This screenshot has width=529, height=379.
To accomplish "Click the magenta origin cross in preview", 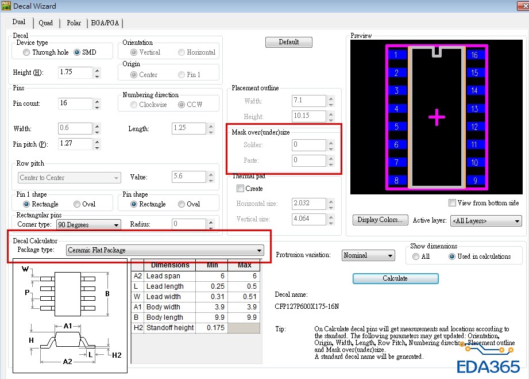I will pos(437,117).
